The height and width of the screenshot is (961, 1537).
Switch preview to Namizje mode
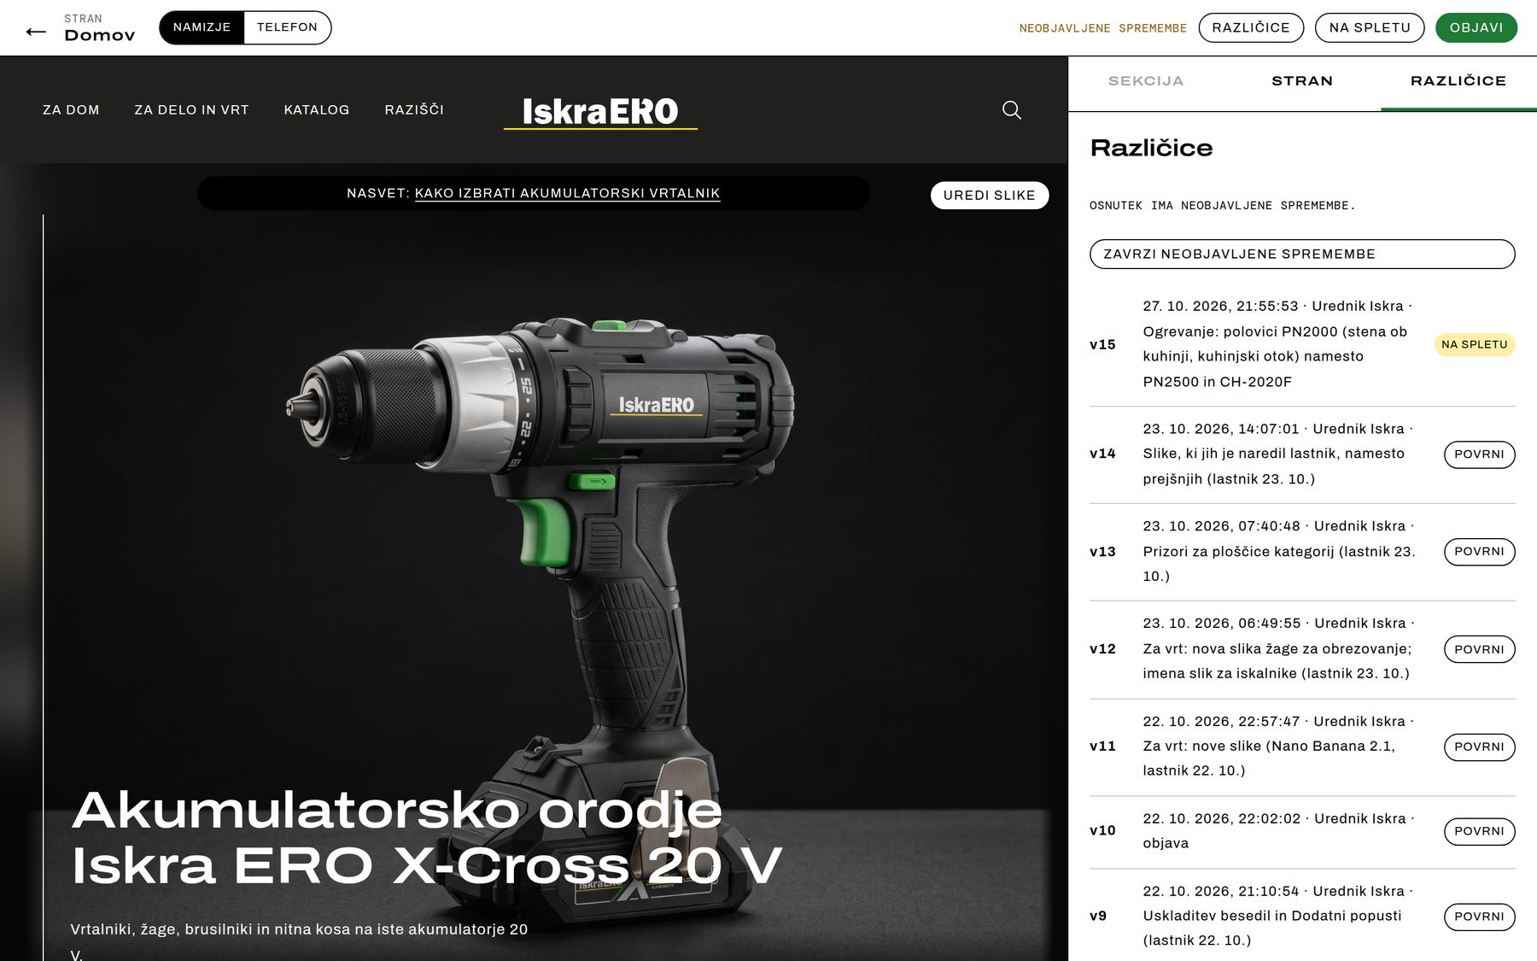coord(202,27)
